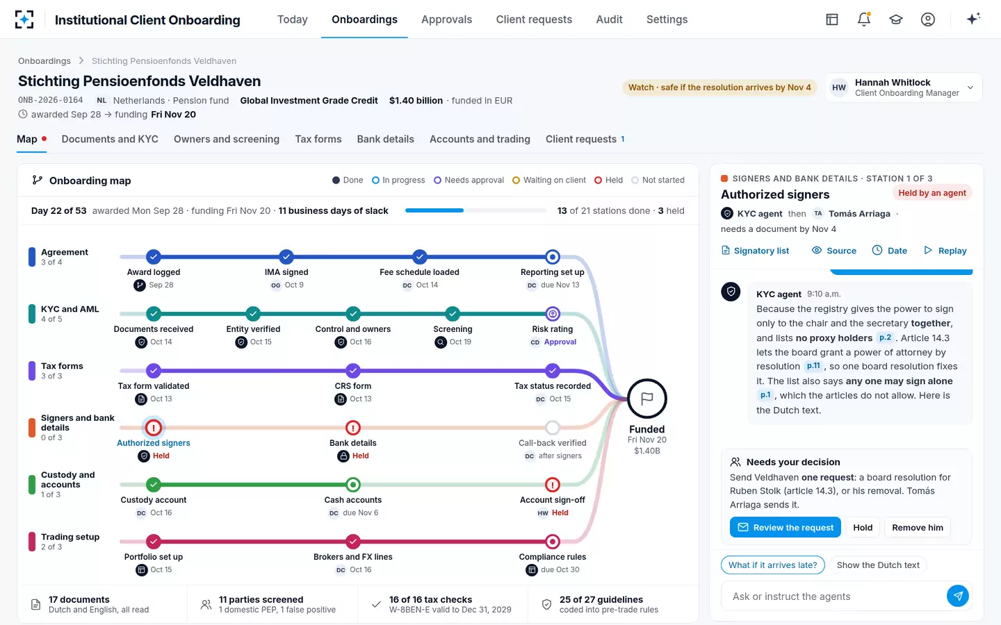Open the user account circle icon

pos(928,19)
